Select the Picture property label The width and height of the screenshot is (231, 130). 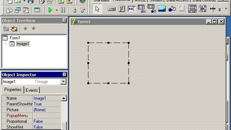click(x=13, y=110)
